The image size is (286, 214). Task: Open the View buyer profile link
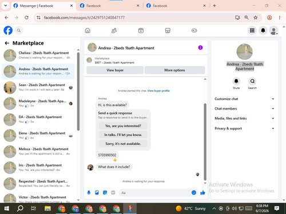158,91
